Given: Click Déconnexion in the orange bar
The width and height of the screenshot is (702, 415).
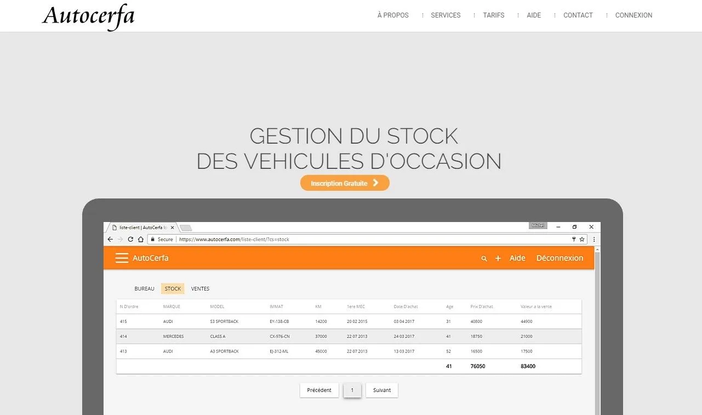Looking at the screenshot, I should point(560,258).
